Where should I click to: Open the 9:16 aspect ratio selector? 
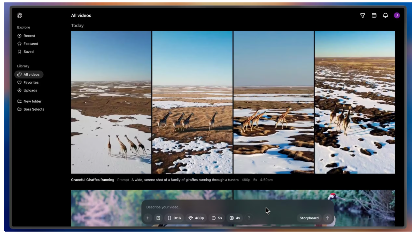pos(174,218)
